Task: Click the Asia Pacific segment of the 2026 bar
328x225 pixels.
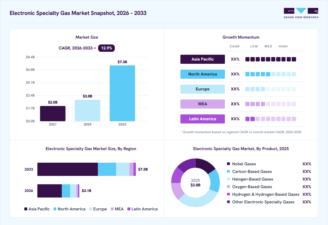Action: (49, 191)
